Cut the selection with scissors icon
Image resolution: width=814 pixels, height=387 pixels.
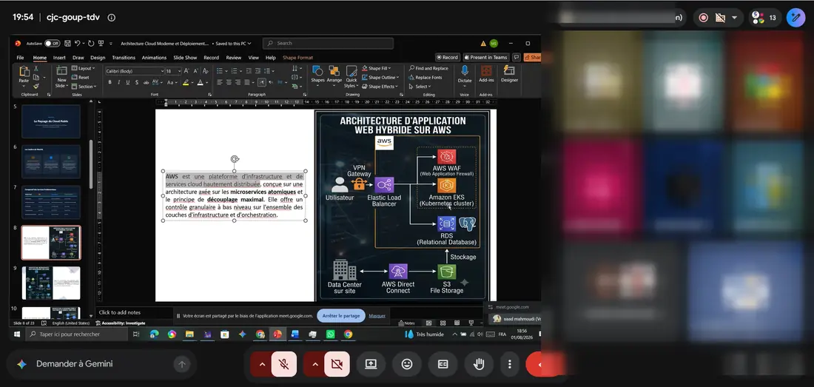[36, 69]
